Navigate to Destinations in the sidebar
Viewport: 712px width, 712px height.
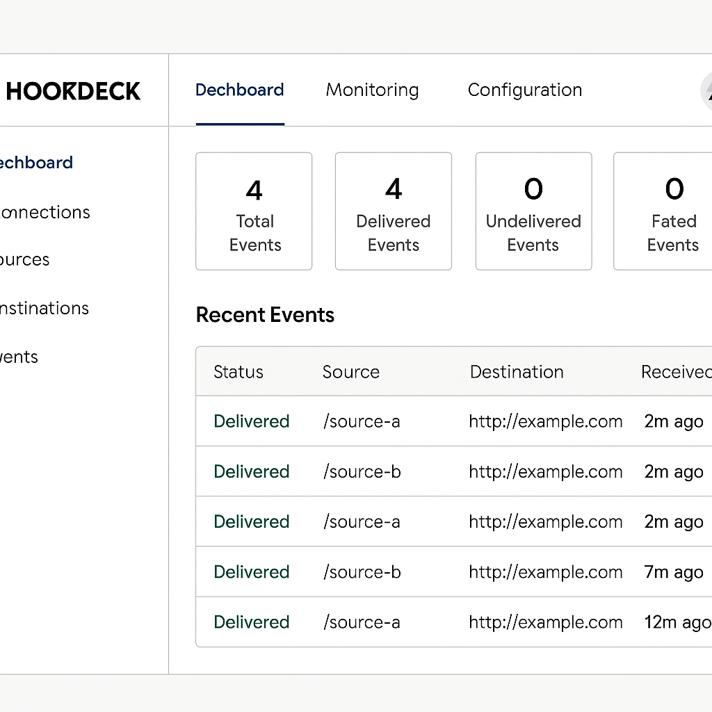pyautogui.click(x=44, y=308)
